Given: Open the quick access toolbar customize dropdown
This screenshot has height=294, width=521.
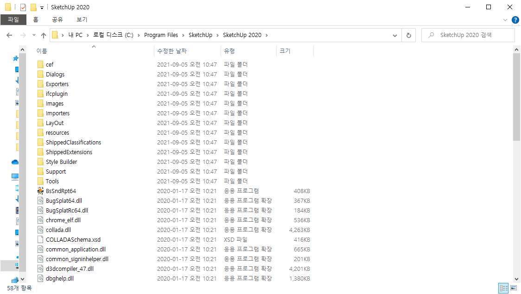Looking at the screenshot, I should point(42,7).
